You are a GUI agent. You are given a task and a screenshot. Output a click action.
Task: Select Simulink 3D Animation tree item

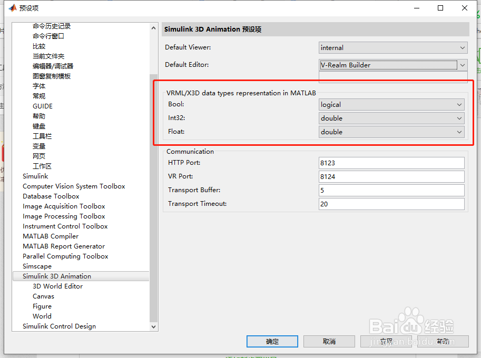81,276
